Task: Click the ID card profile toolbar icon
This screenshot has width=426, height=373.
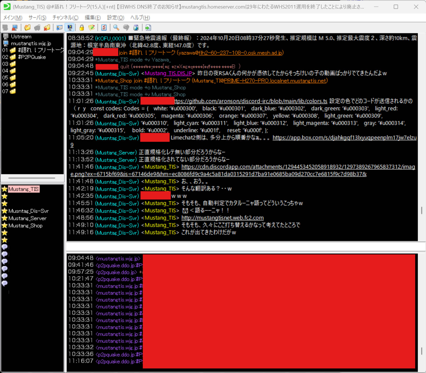Action: pos(59,27)
